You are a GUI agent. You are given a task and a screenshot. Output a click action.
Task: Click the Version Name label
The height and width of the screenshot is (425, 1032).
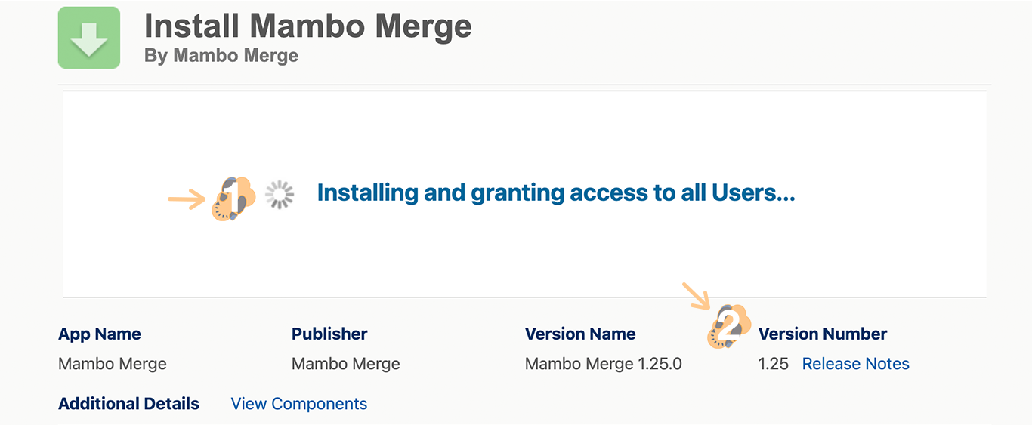(x=580, y=334)
